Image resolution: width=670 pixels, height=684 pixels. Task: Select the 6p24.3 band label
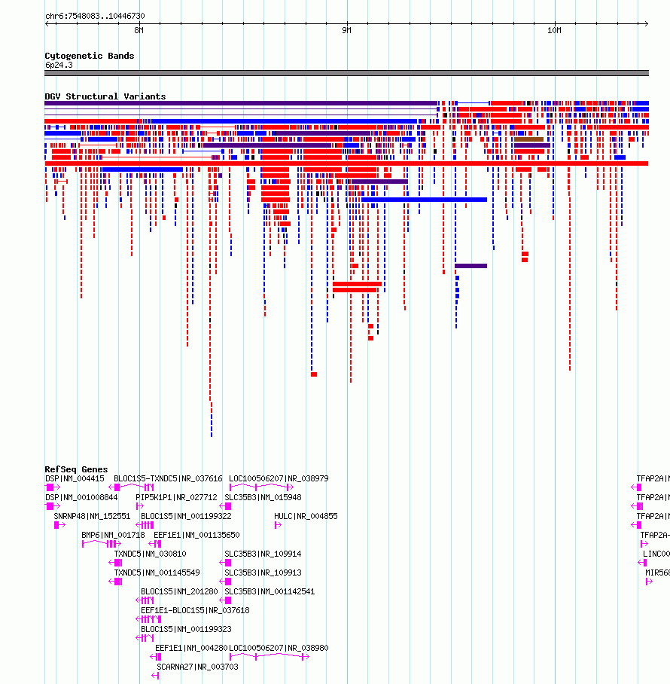59,65
